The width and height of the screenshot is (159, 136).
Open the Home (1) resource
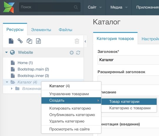tap(25, 63)
